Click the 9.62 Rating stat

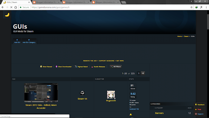point(133,95)
